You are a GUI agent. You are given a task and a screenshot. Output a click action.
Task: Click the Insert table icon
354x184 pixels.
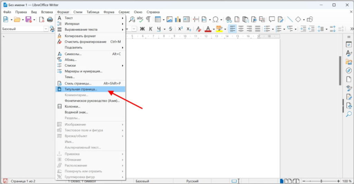[x=158, y=20]
